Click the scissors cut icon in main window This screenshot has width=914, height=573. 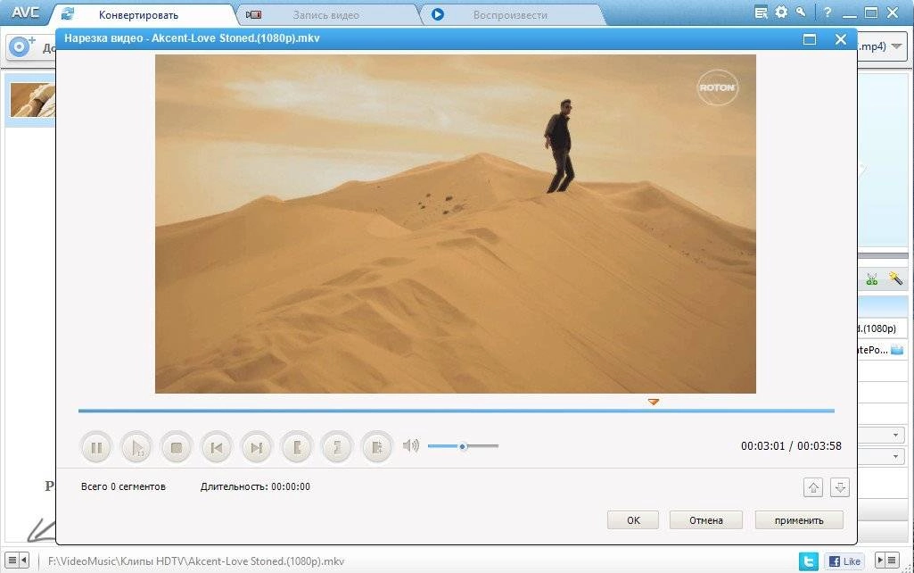(872, 279)
